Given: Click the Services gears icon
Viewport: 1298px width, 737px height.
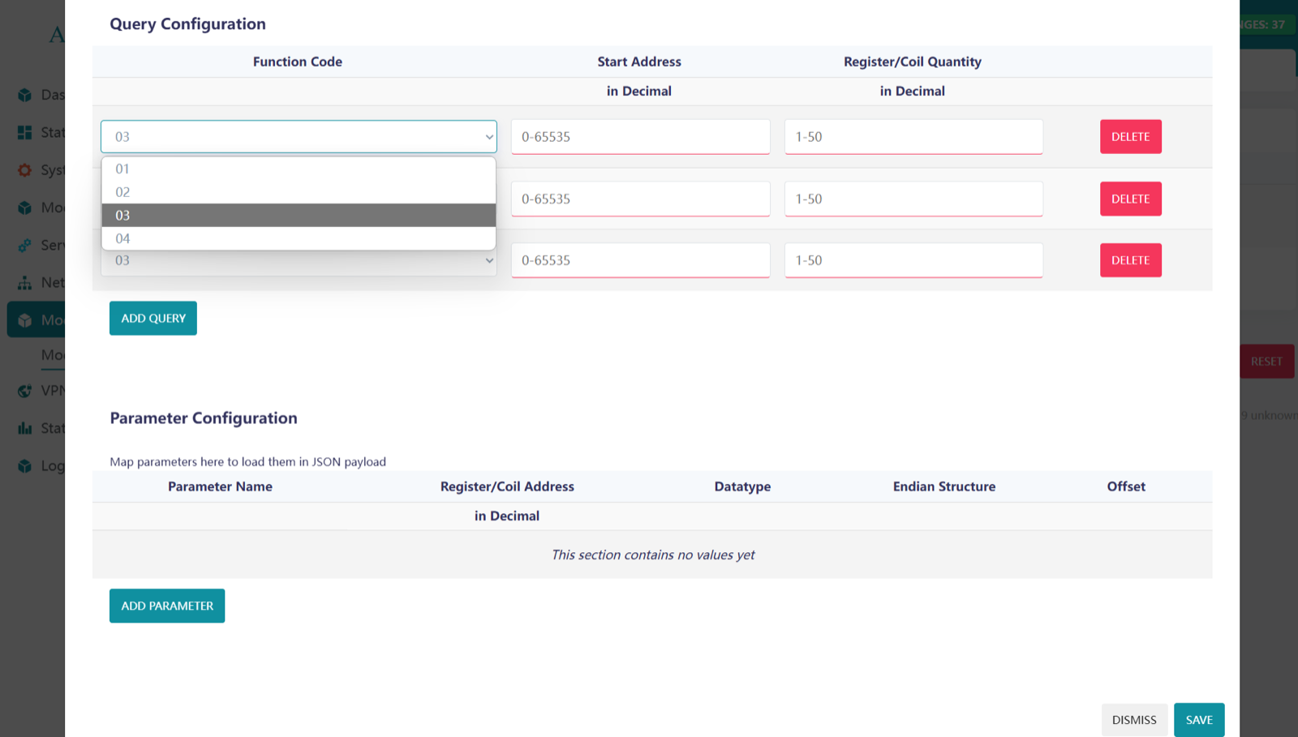Looking at the screenshot, I should point(24,245).
